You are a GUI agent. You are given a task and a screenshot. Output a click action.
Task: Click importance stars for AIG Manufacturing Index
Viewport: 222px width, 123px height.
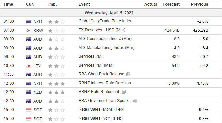coord(57,48)
